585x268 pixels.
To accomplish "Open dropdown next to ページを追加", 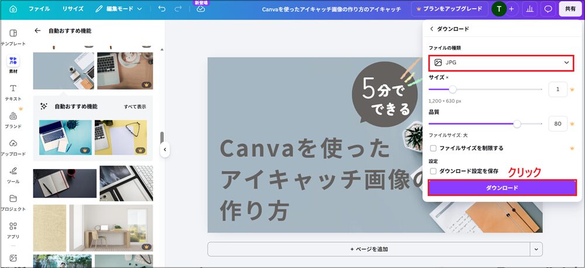I will tap(536, 249).
